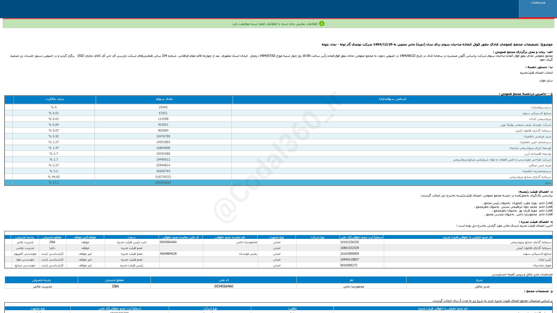The image size is (557, 313).
Task: Select the 44.65 % ownership cell
Action: coord(54,177)
